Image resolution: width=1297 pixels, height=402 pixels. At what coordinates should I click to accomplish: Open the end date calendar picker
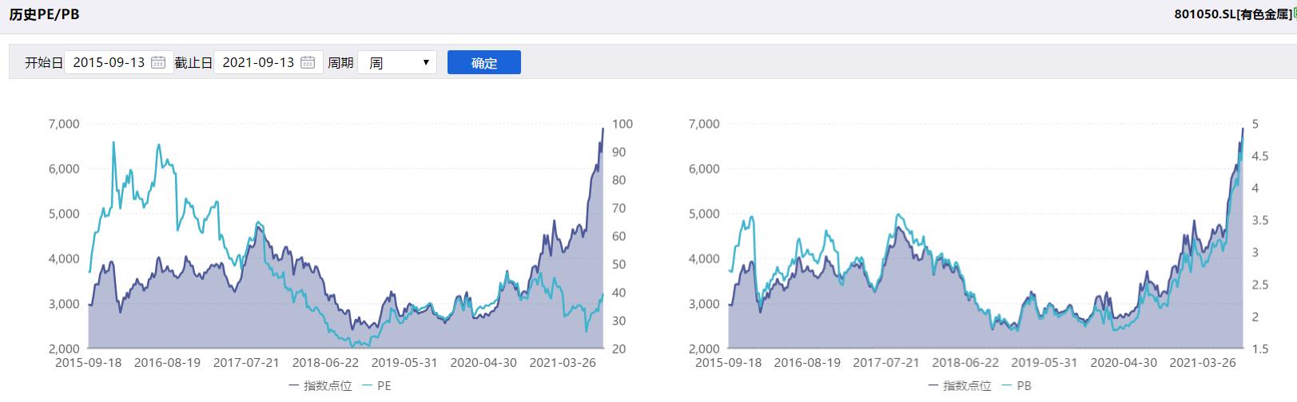click(308, 62)
